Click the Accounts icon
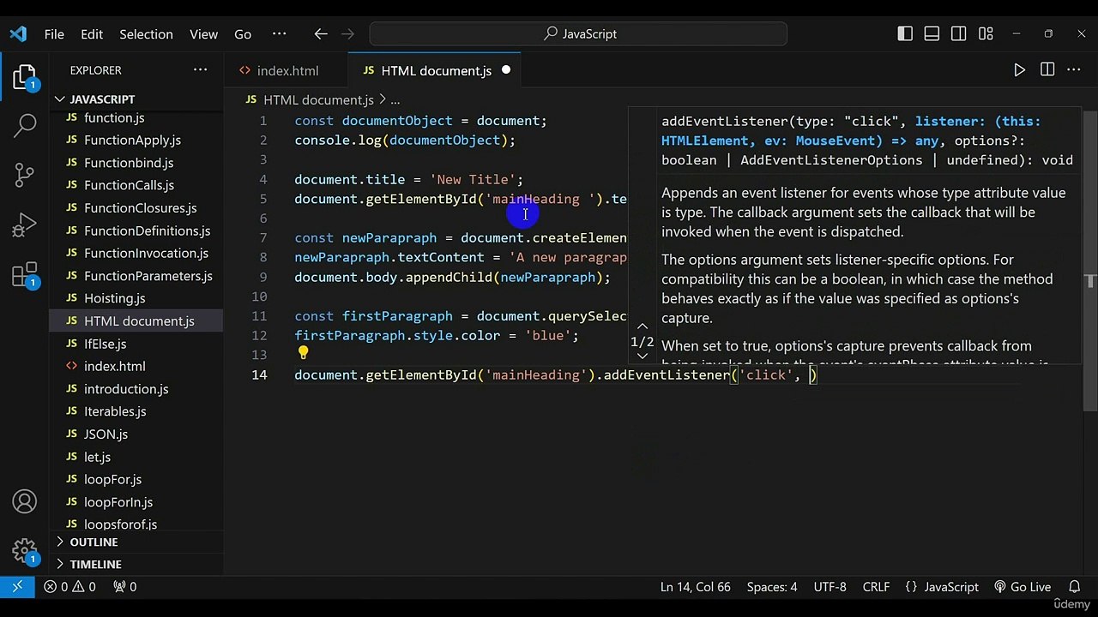This screenshot has width=1098, height=617. pos(25,502)
